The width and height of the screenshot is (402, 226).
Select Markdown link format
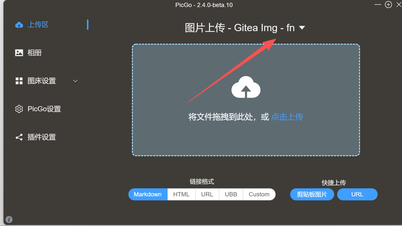(148, 194)
